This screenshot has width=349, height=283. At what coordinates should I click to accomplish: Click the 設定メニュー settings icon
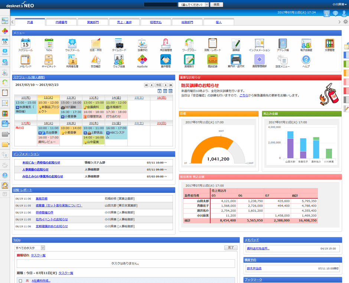tap(282, 60)
